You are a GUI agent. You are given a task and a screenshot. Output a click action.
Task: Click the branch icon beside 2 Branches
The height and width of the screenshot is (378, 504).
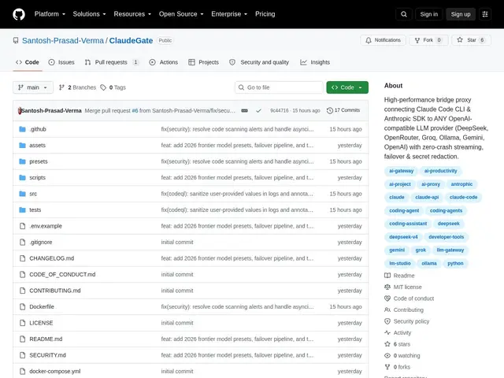61,87
